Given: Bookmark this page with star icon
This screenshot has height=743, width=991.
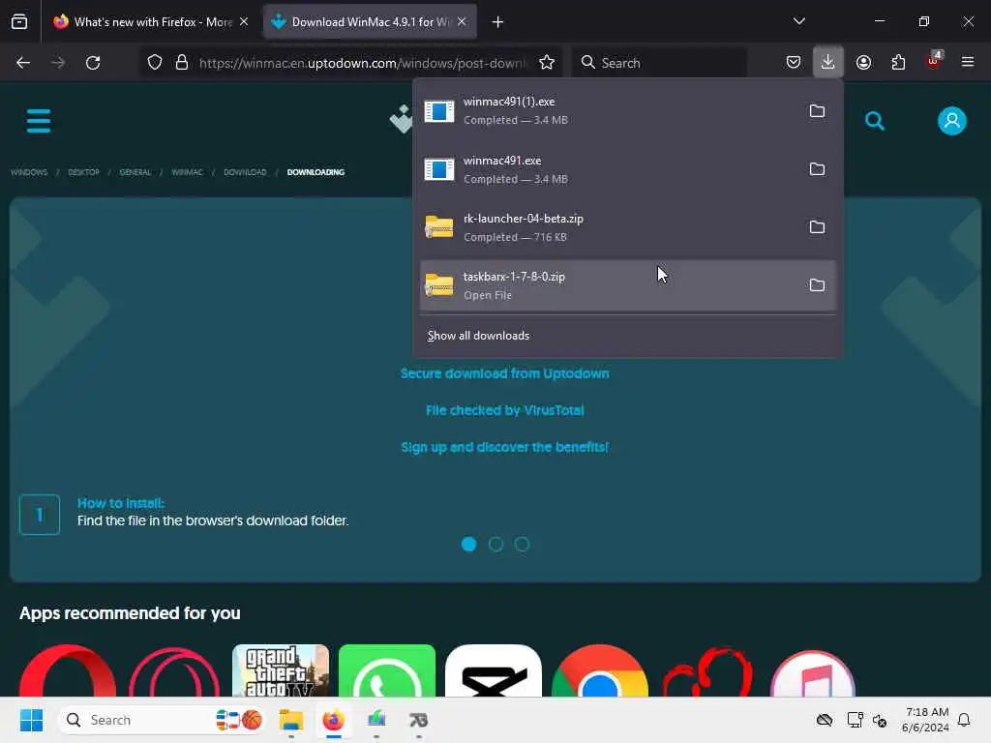Looking at the screenshot, I should click(x=547, y=63).
